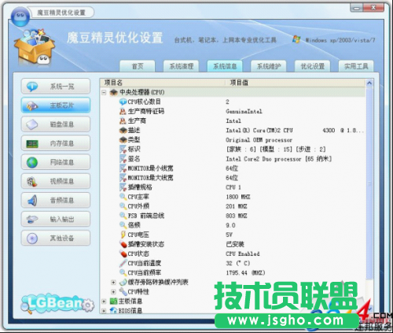Switch to the 系统清理 tab
The width and height of the screenshot is (393, 333).
tap(181, 66)
